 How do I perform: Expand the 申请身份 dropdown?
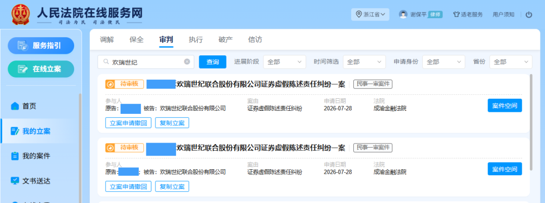444,62
